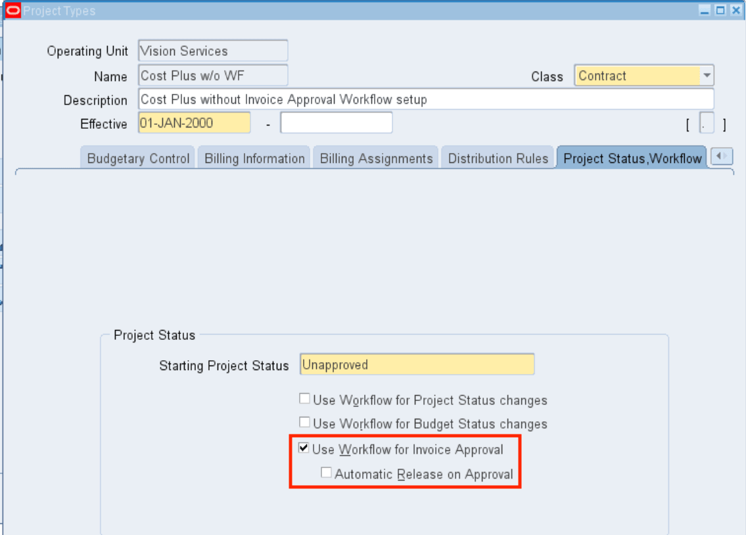The image size is (746, 535).
Task: Tick Automatic Release on Approval checkbox
Action: (326, 473)
